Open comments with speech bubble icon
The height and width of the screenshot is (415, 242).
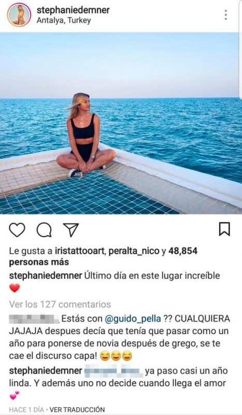[x=44, y=229]
